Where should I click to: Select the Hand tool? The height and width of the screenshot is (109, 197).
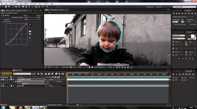click(6, 7)
